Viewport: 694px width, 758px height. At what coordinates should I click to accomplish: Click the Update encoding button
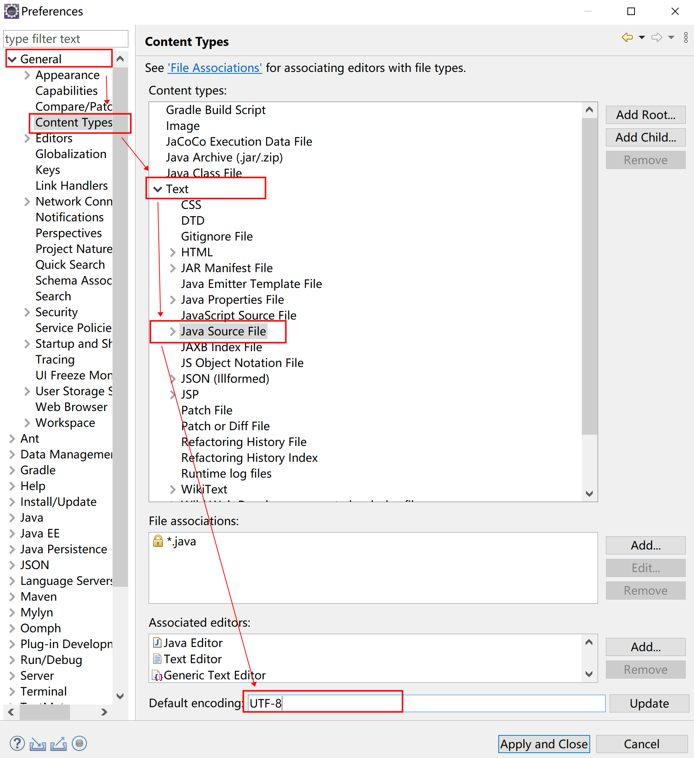[649, 703]
